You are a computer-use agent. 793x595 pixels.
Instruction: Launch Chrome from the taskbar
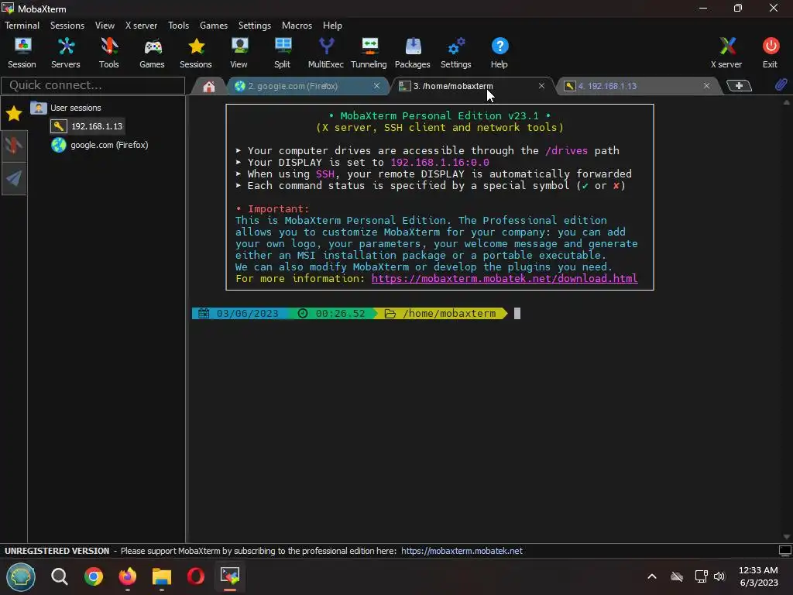[x=94, y=576]
